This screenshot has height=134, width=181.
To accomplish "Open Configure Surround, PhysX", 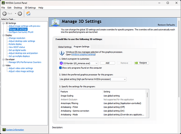I will (21, 32).
